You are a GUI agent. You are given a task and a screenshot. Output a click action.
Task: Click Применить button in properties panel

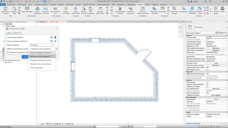coord(223,123)
